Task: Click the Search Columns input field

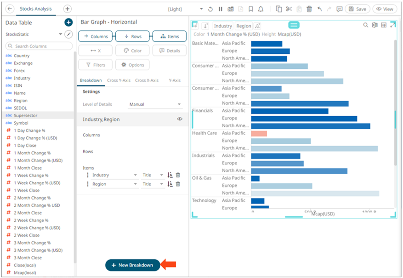Action: click(39, 46)
